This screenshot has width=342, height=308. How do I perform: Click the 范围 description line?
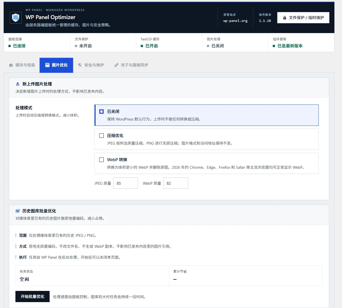[x=58, y=235]
